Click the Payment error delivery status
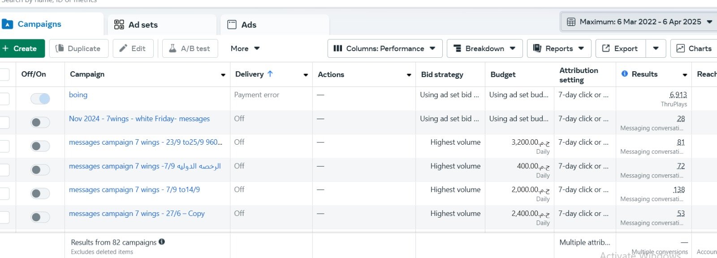This screenshot has height=258, width=717. [x=256, y=95]
